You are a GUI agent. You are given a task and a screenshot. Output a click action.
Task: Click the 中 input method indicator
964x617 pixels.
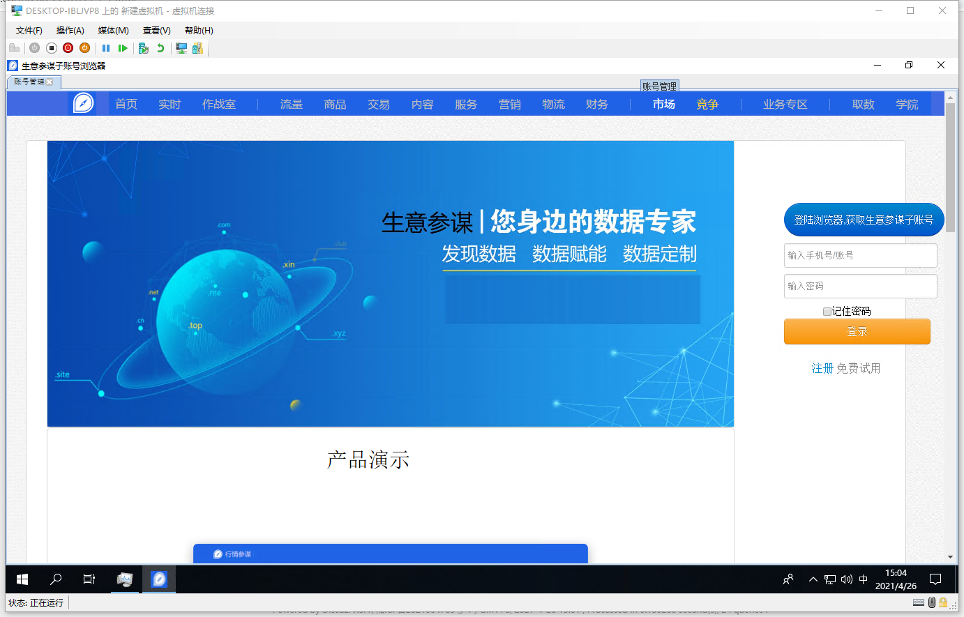[x=864, y=579]
